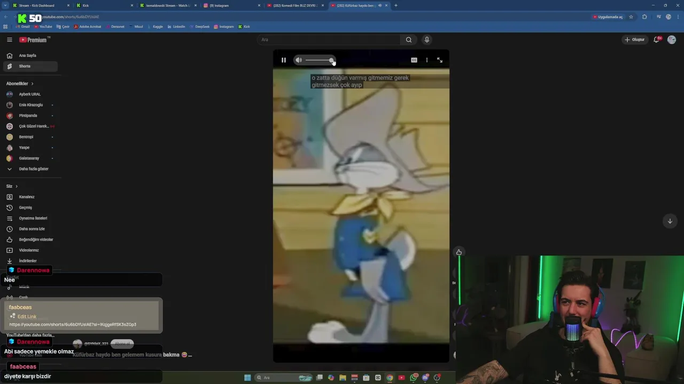The width and height of the screenshot is (684, 384).
Task: Open WhatsApp from the taskbar
Action: 414,378
